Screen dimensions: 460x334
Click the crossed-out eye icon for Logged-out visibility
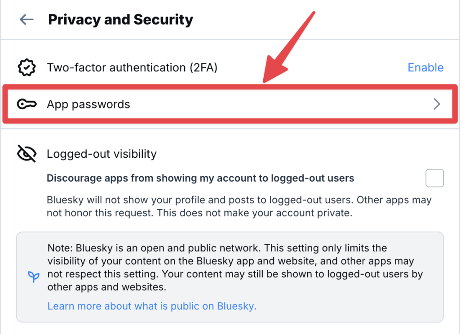coord(26,153)
